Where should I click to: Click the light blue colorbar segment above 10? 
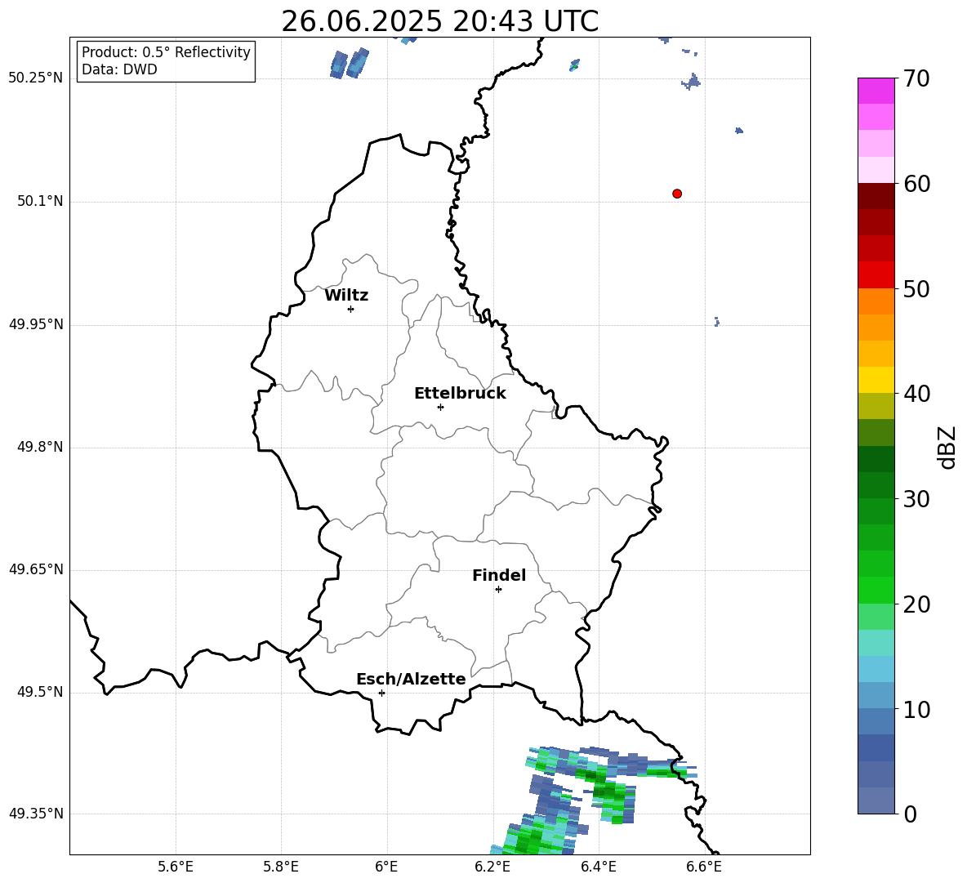876,696
